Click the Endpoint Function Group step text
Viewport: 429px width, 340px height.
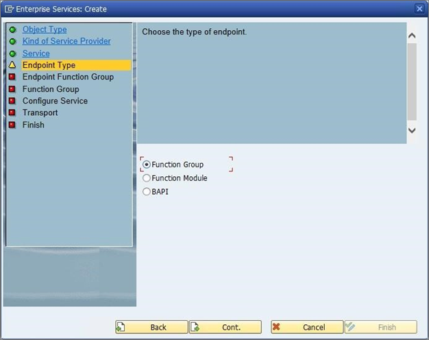click(x=68, y=77)
